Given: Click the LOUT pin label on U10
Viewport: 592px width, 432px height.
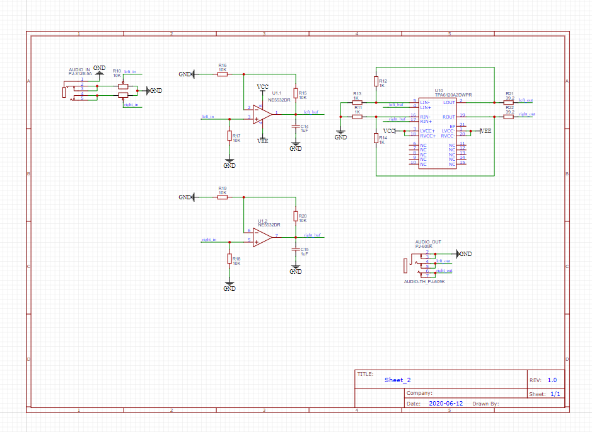Looking at the screenshot, I should 449,102.
